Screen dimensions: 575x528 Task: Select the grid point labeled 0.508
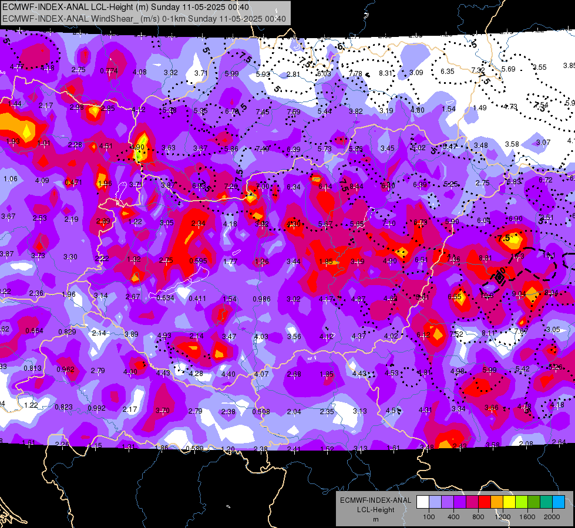click(x=261, y=411)
